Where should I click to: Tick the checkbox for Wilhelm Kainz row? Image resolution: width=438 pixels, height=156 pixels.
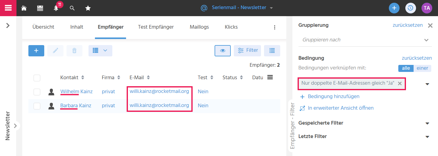pyautogui.click(x=37, y=92)
